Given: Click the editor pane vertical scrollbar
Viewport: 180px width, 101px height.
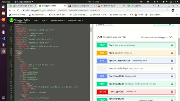Looking at the screenshot, I should coord(91,29).
